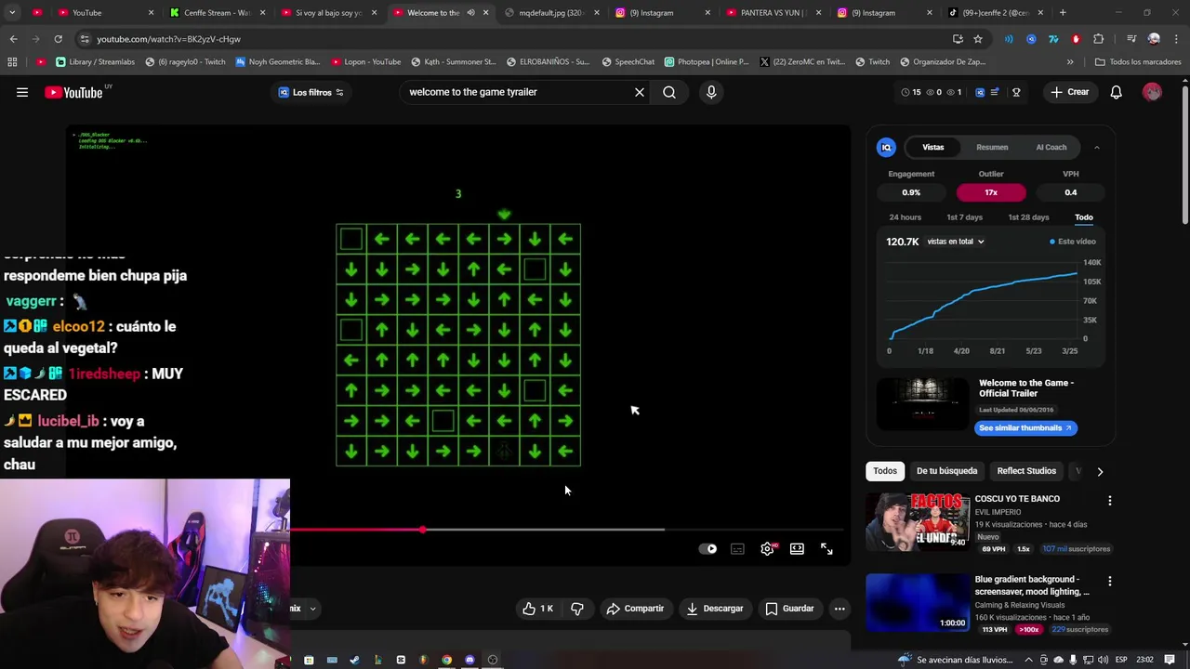Switch to AI Coach tab
Screen dimensions: 1190x669
point(1051,147)
